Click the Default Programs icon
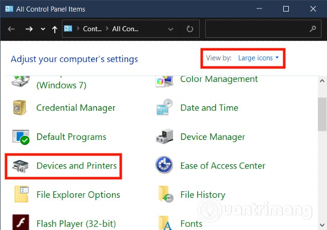The width and height of the screenshot is (327, 230). (x=21, y=137)
